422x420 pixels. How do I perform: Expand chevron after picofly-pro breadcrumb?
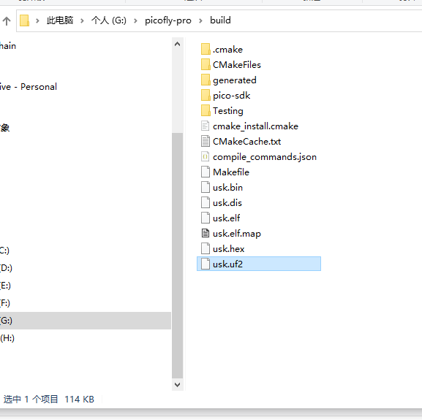[201, 20]
